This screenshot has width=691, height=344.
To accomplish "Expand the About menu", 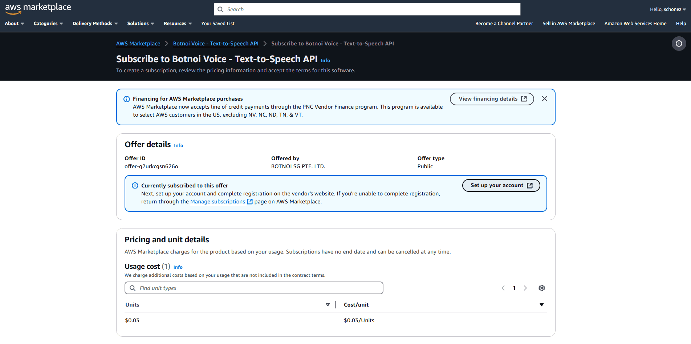I will tap(15, 24).
